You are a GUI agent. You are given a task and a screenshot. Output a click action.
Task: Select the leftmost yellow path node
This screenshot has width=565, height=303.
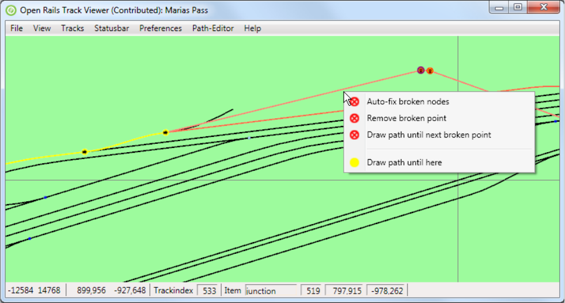(84, 152)
